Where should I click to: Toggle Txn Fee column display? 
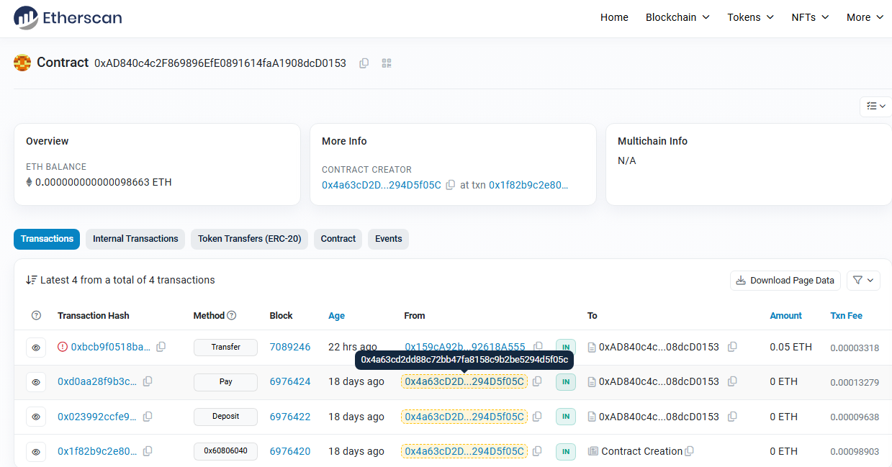pyautogui.click(x=846, y=315)
